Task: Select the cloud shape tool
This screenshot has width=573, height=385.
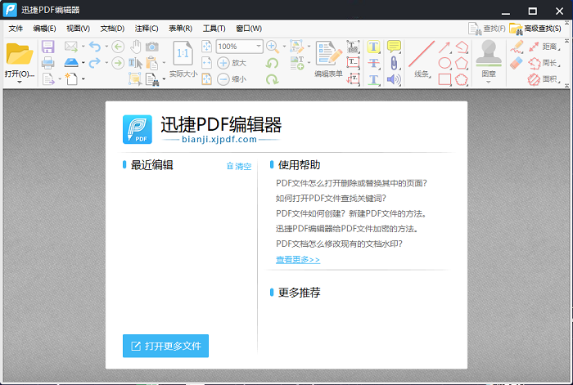Action: click(462, 78)
